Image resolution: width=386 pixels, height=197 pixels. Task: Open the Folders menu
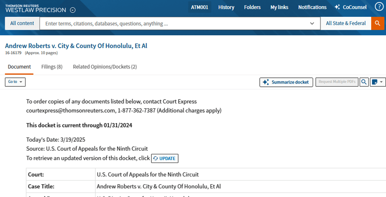(x=252, y=7)
